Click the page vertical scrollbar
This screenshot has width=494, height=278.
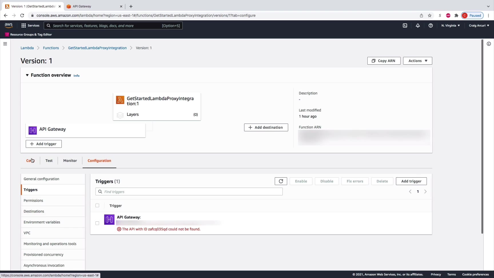coord(482,136)
